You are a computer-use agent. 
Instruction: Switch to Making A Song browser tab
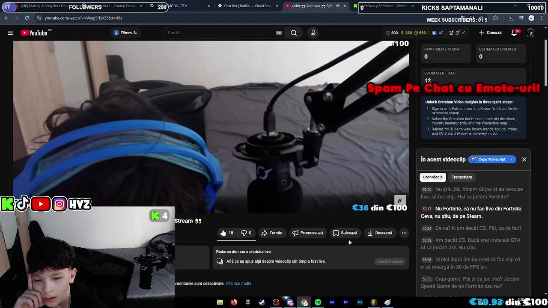click(43, 6)
